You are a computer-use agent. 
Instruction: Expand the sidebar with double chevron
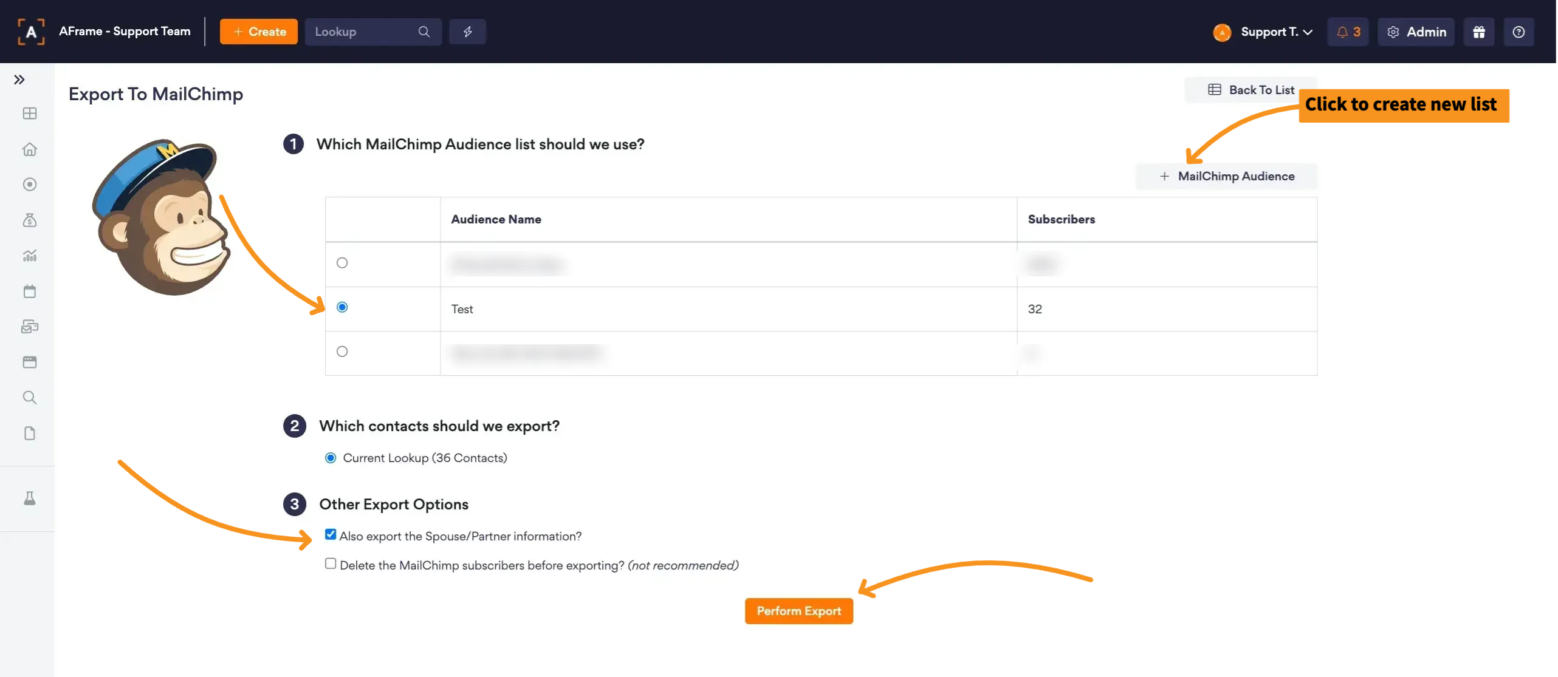pyautogui.click(x=19, y=80)
